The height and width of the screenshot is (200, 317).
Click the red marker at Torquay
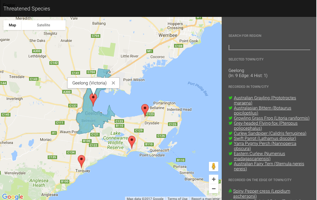[x=81, y=160]
